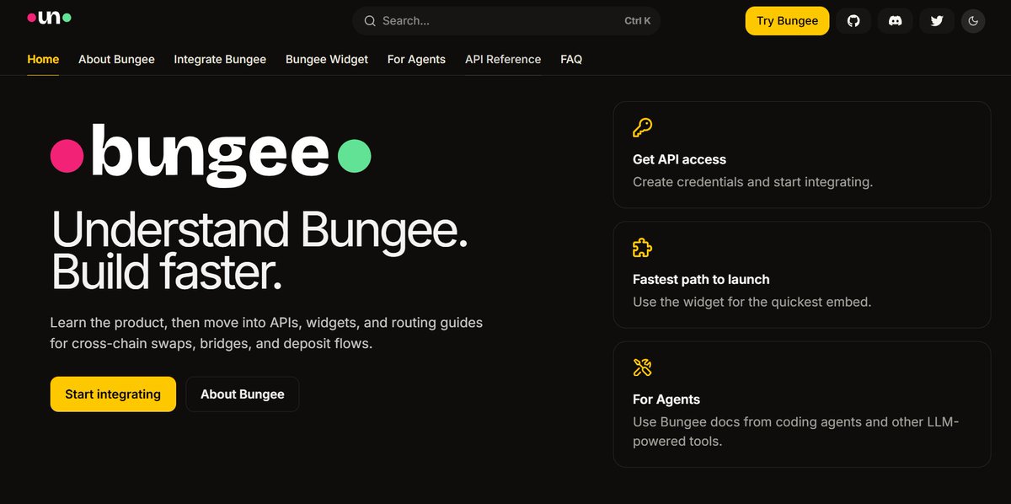Open the API Reference tab
This screenshot has width=1011, height=504.
click(503, 59)
